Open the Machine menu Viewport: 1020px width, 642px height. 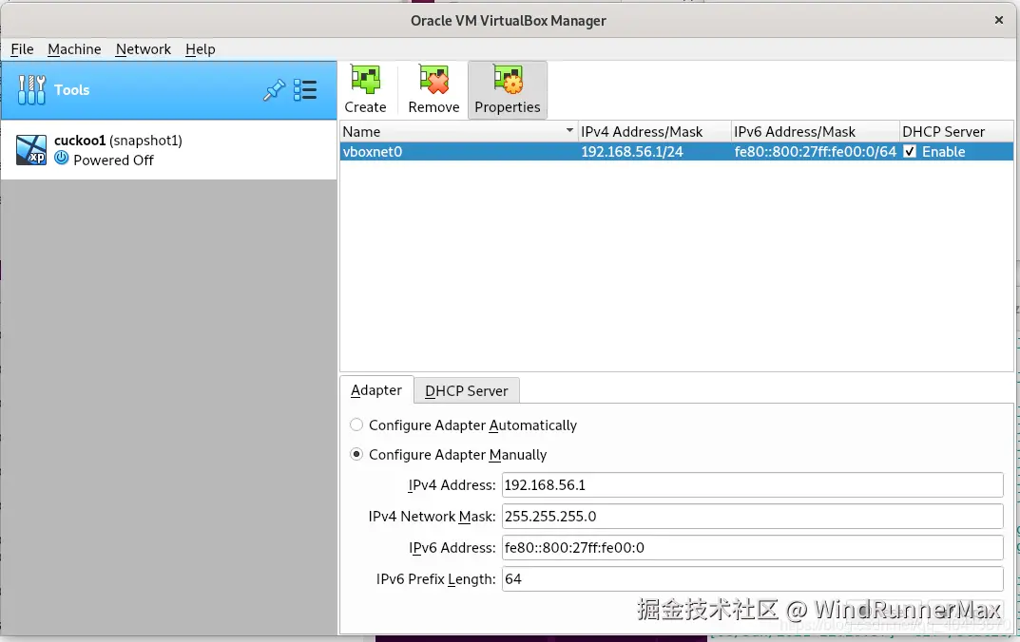pyautogui.click(x=74, y=49)
